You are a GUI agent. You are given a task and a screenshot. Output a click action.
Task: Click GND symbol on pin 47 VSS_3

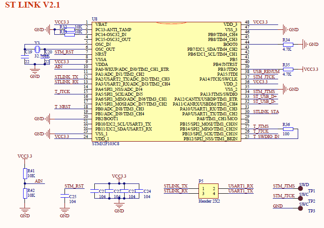(285, 29)
